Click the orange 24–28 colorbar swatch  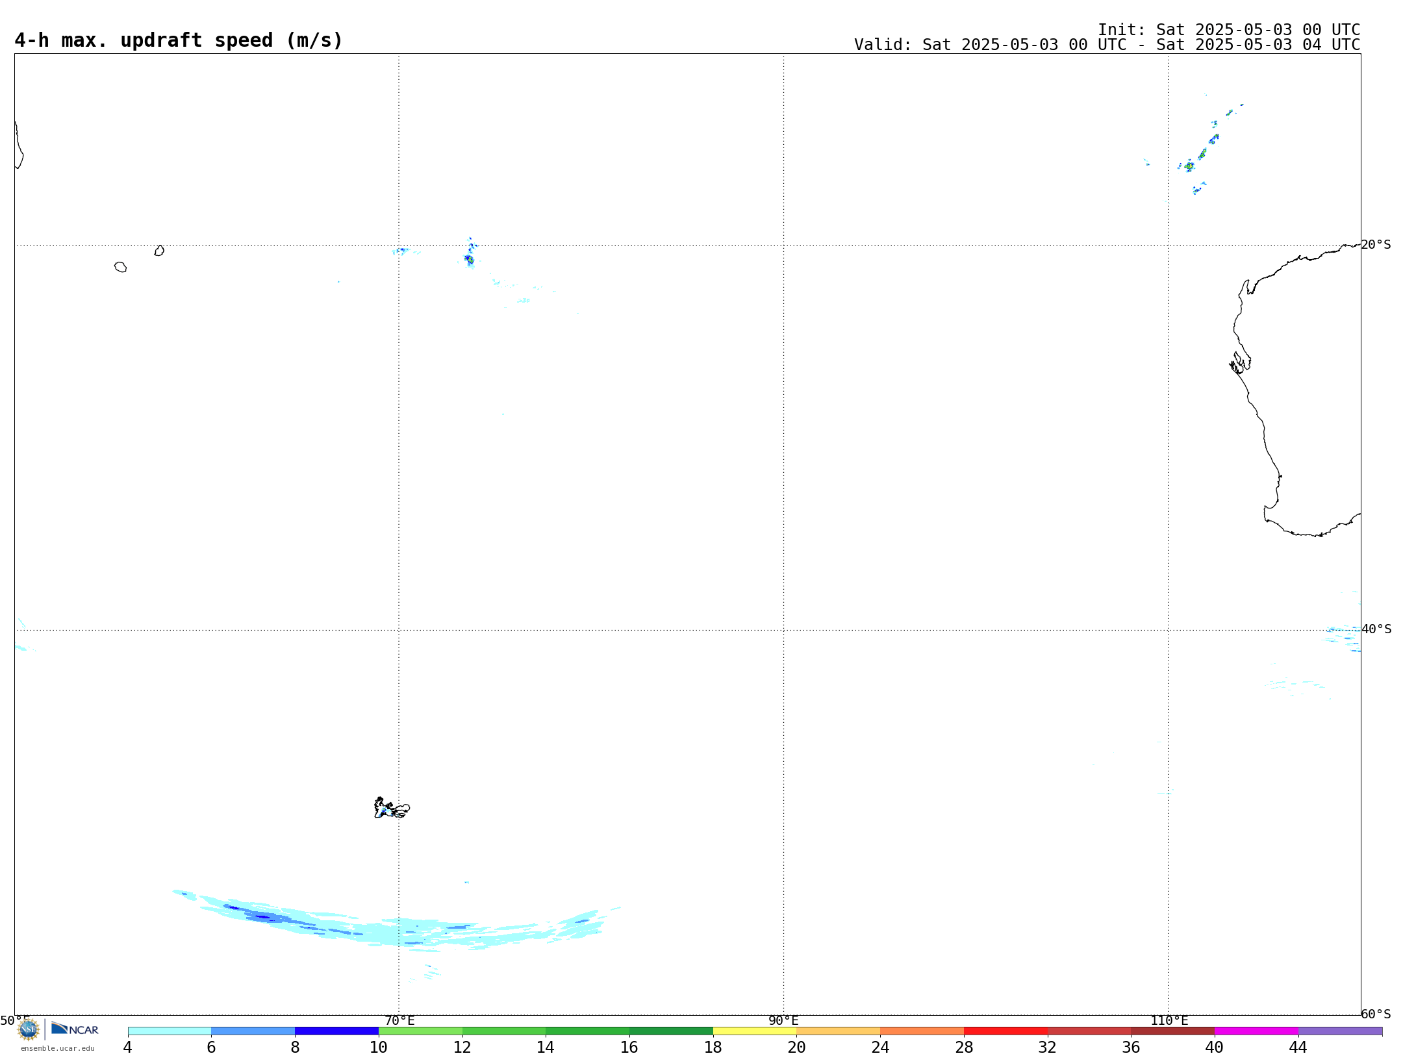[x=922, y=1031]
